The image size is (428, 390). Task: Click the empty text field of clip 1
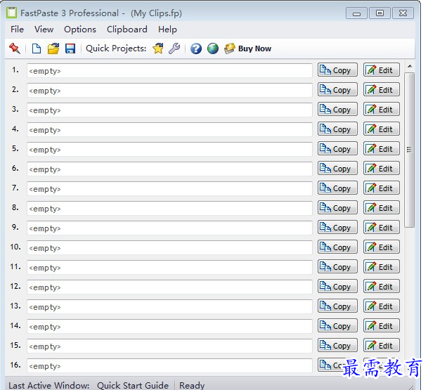point(169,71)
